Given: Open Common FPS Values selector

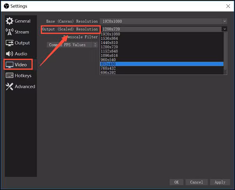Looking at the screenshot, I should 72,45.
